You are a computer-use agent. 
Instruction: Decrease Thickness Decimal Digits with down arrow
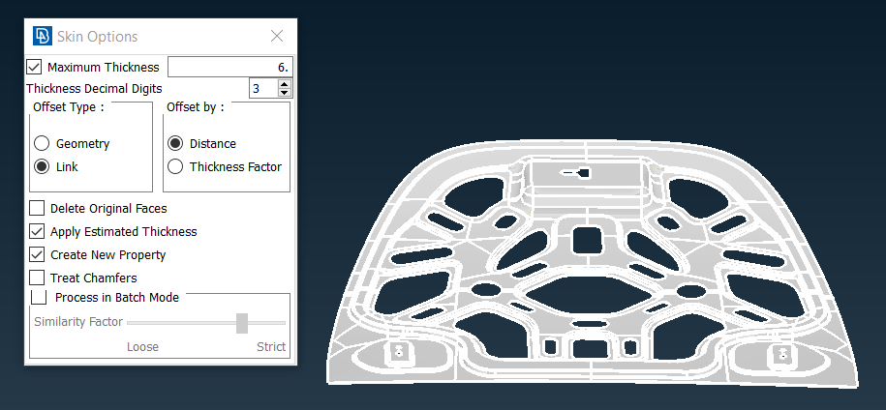[285, 93]
